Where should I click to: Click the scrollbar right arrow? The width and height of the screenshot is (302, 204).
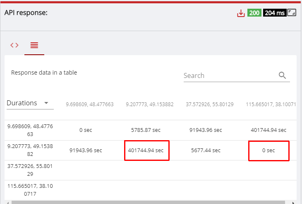click(x=293, y=202)
